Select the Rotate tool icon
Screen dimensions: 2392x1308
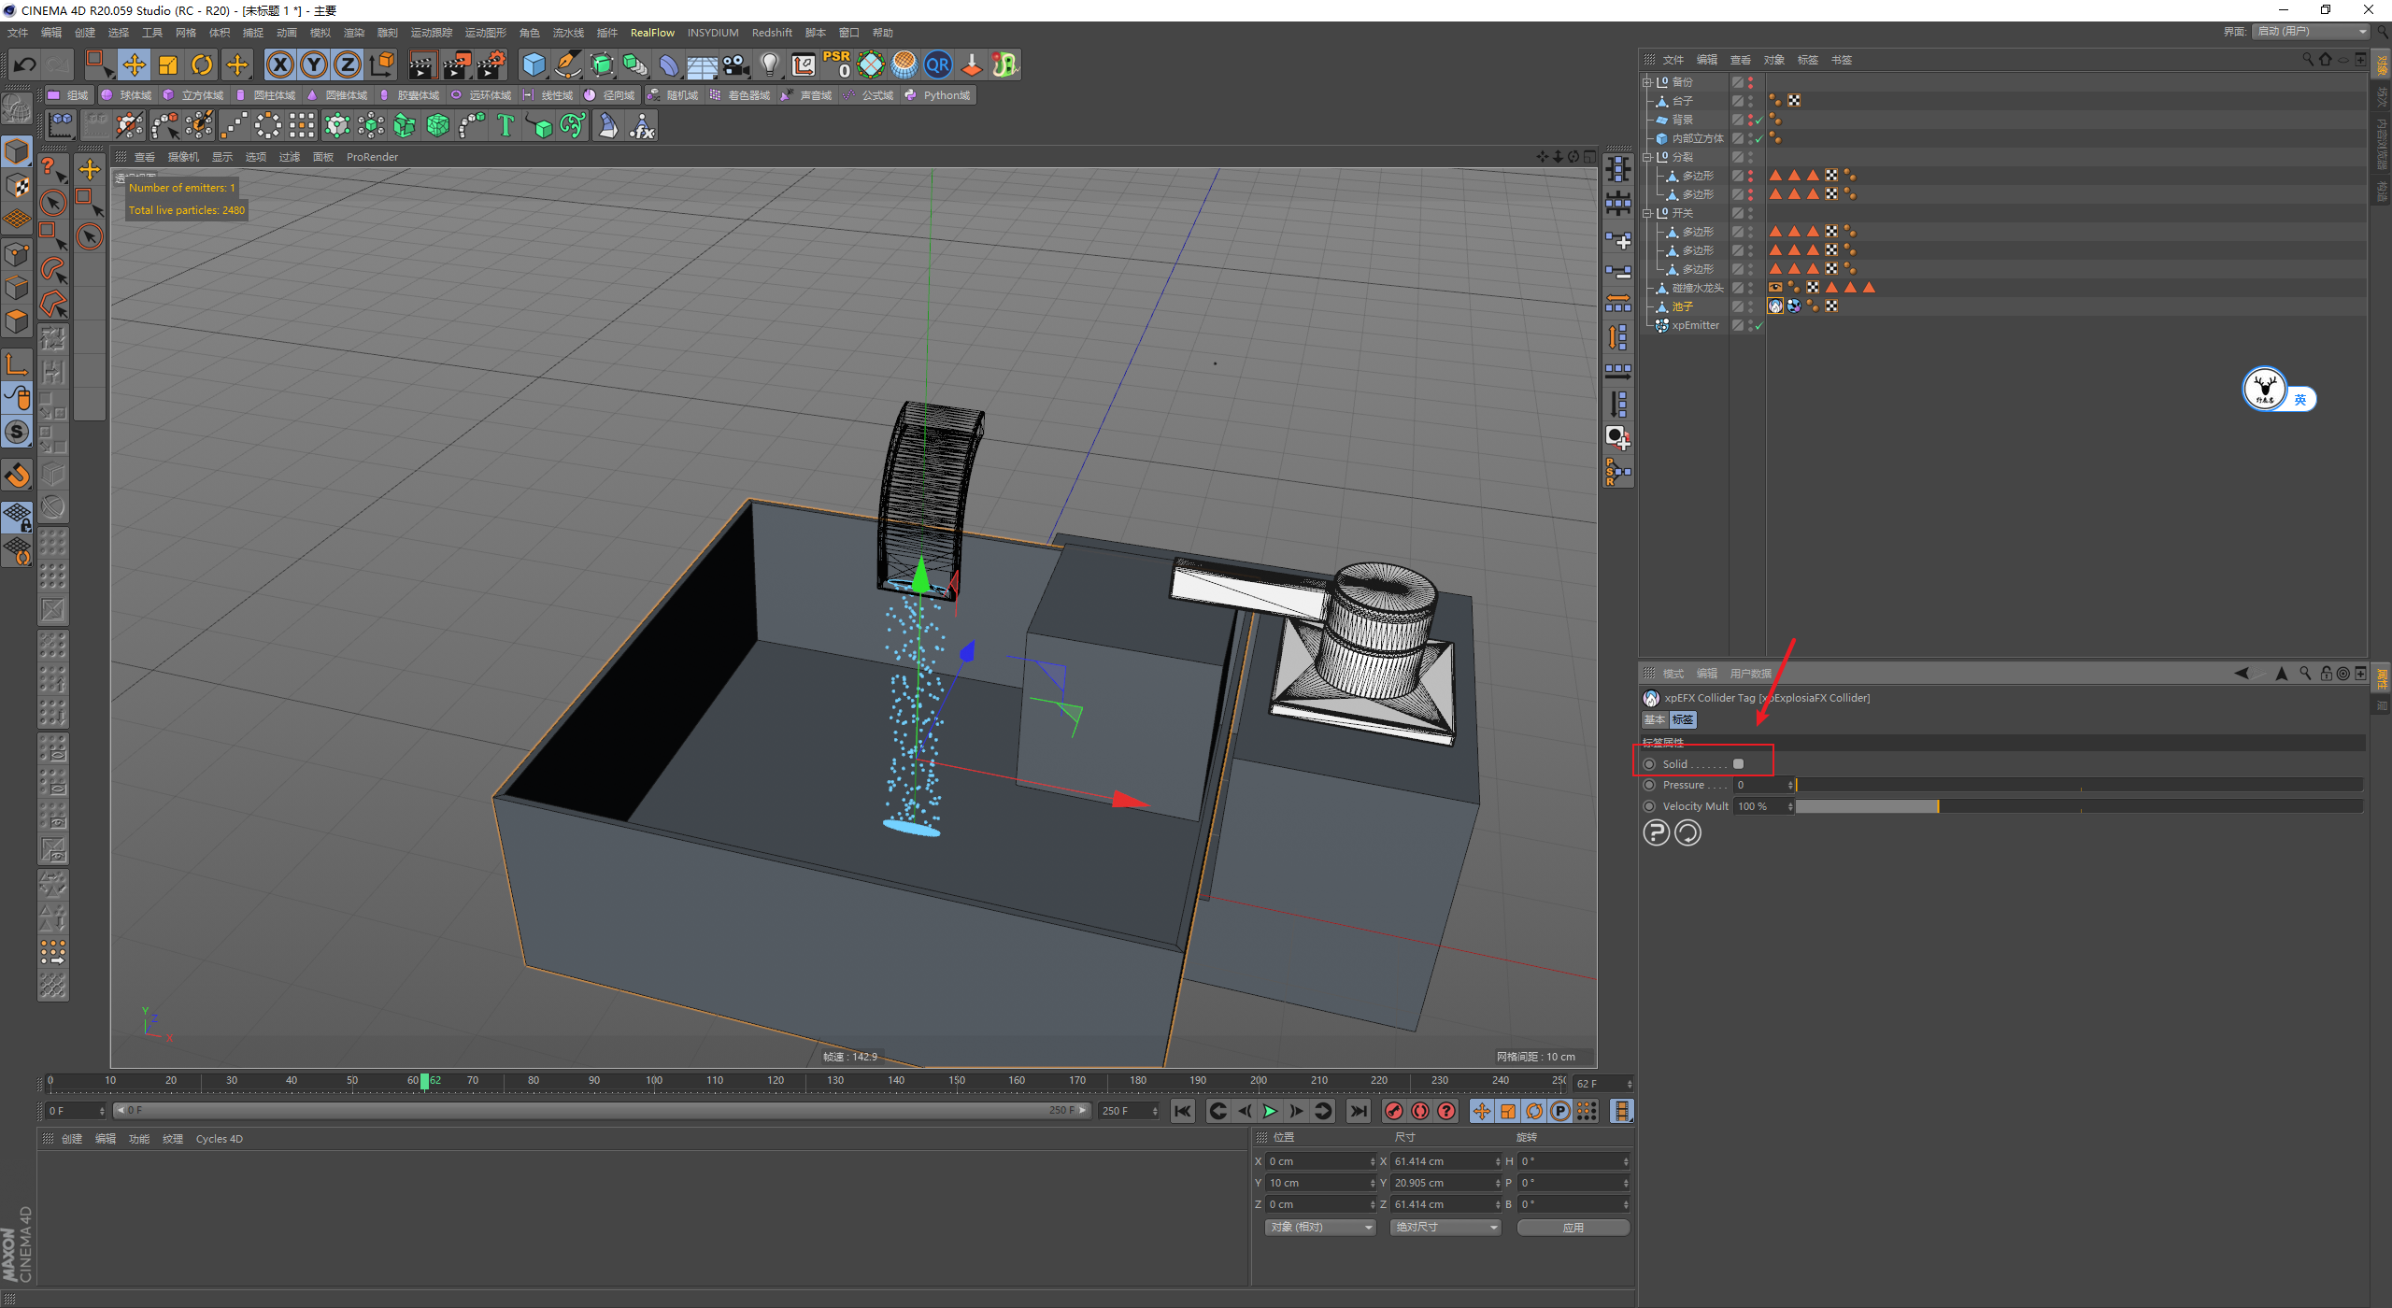tap(202, 64)
